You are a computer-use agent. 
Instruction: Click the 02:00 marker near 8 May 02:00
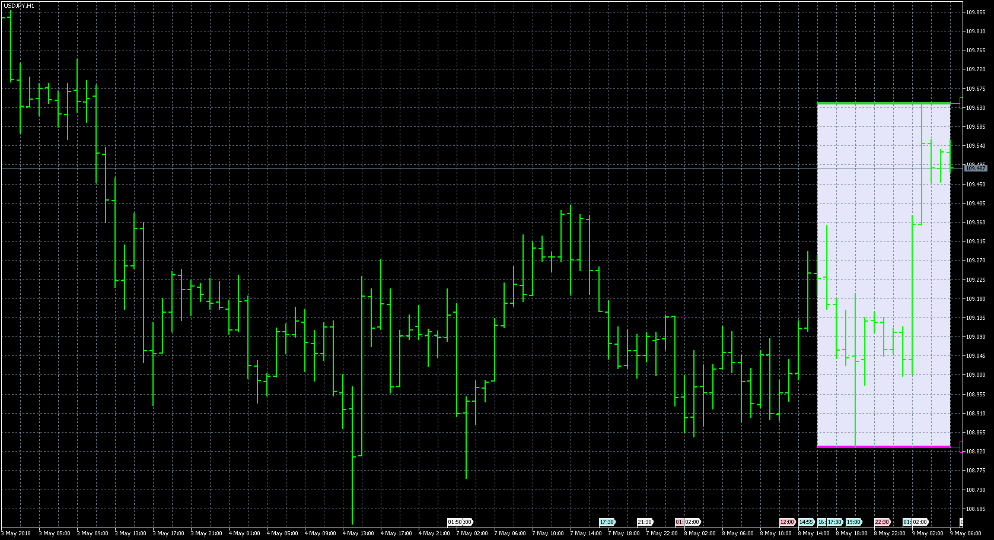click(692, 522)
